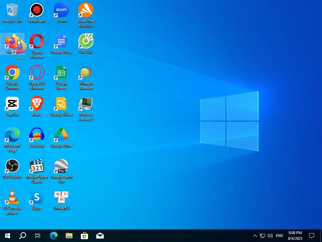Select the OBS Studio icon

pos(12,169)
